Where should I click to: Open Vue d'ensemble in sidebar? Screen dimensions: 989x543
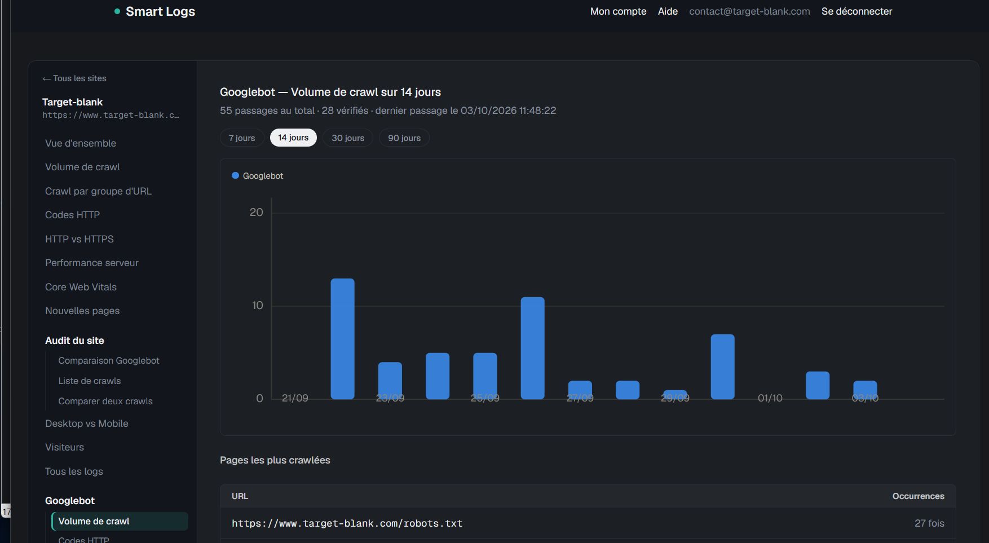[81, 143]
